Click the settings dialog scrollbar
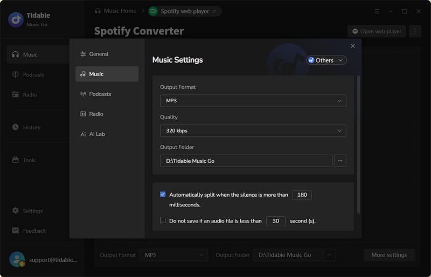The height and width of the screenshot is (277, 431). click(x=358, y=144)
